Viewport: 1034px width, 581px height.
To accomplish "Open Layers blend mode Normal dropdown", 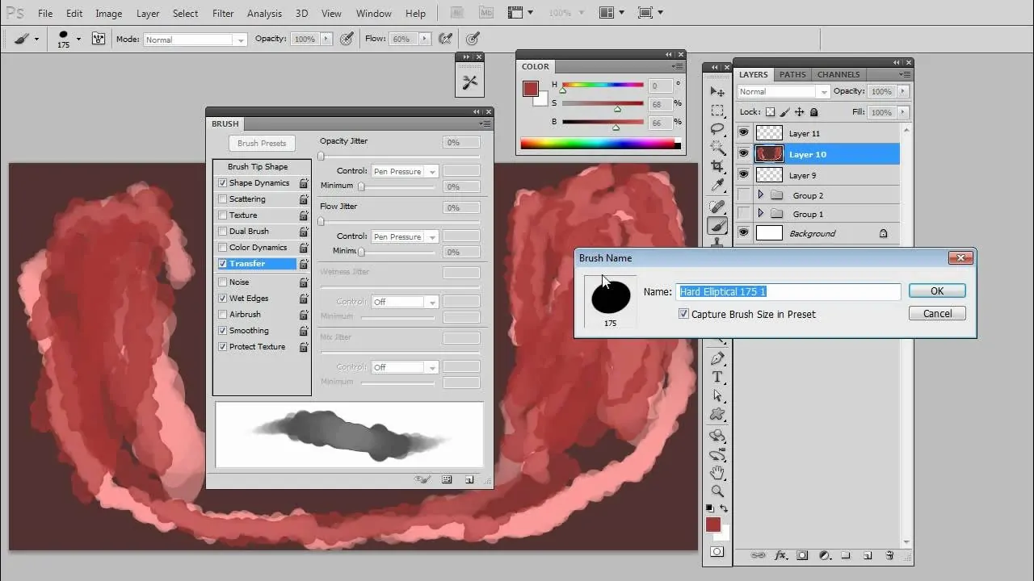I will point(784,92).
